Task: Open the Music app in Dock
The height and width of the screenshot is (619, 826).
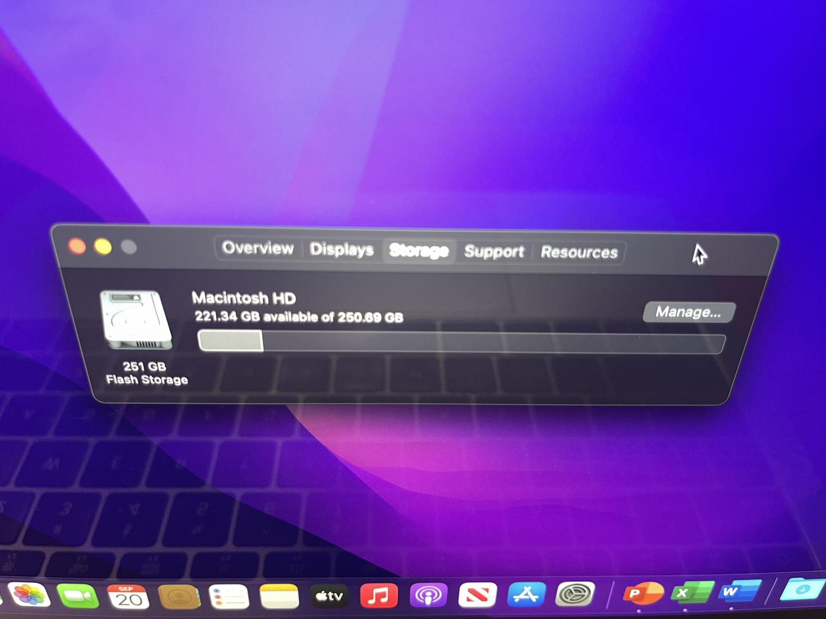Action: (x=379, y=596)
